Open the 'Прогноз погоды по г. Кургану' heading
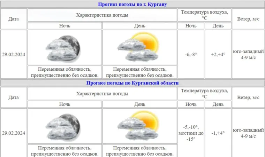The image size is (265, 157). coord(132,5)
